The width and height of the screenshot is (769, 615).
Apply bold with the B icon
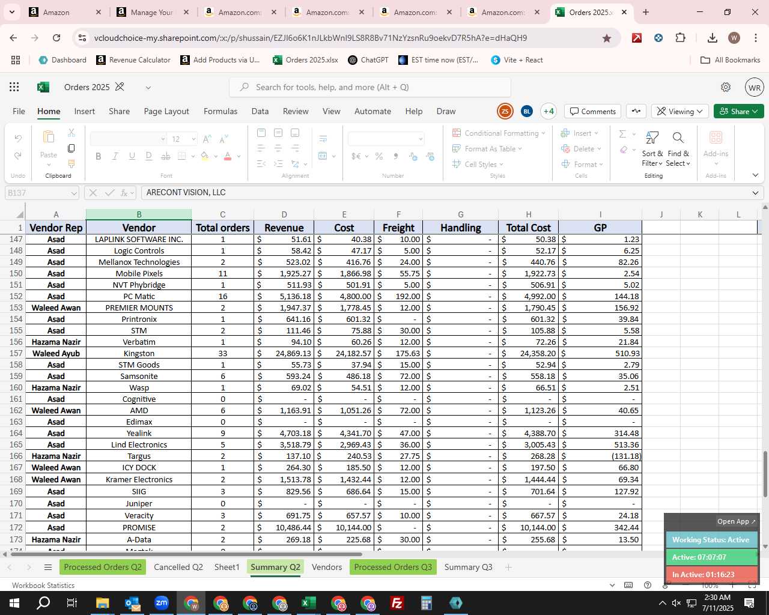[x=98, y=156]
